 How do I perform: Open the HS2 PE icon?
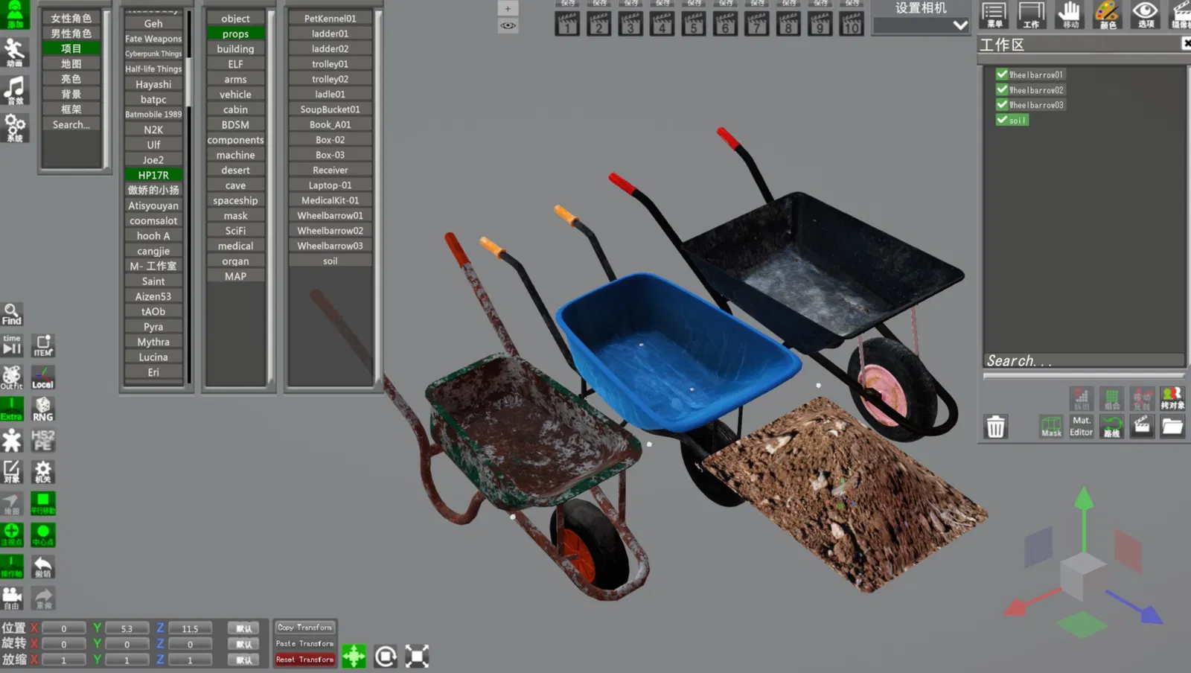tap(43, 440)
